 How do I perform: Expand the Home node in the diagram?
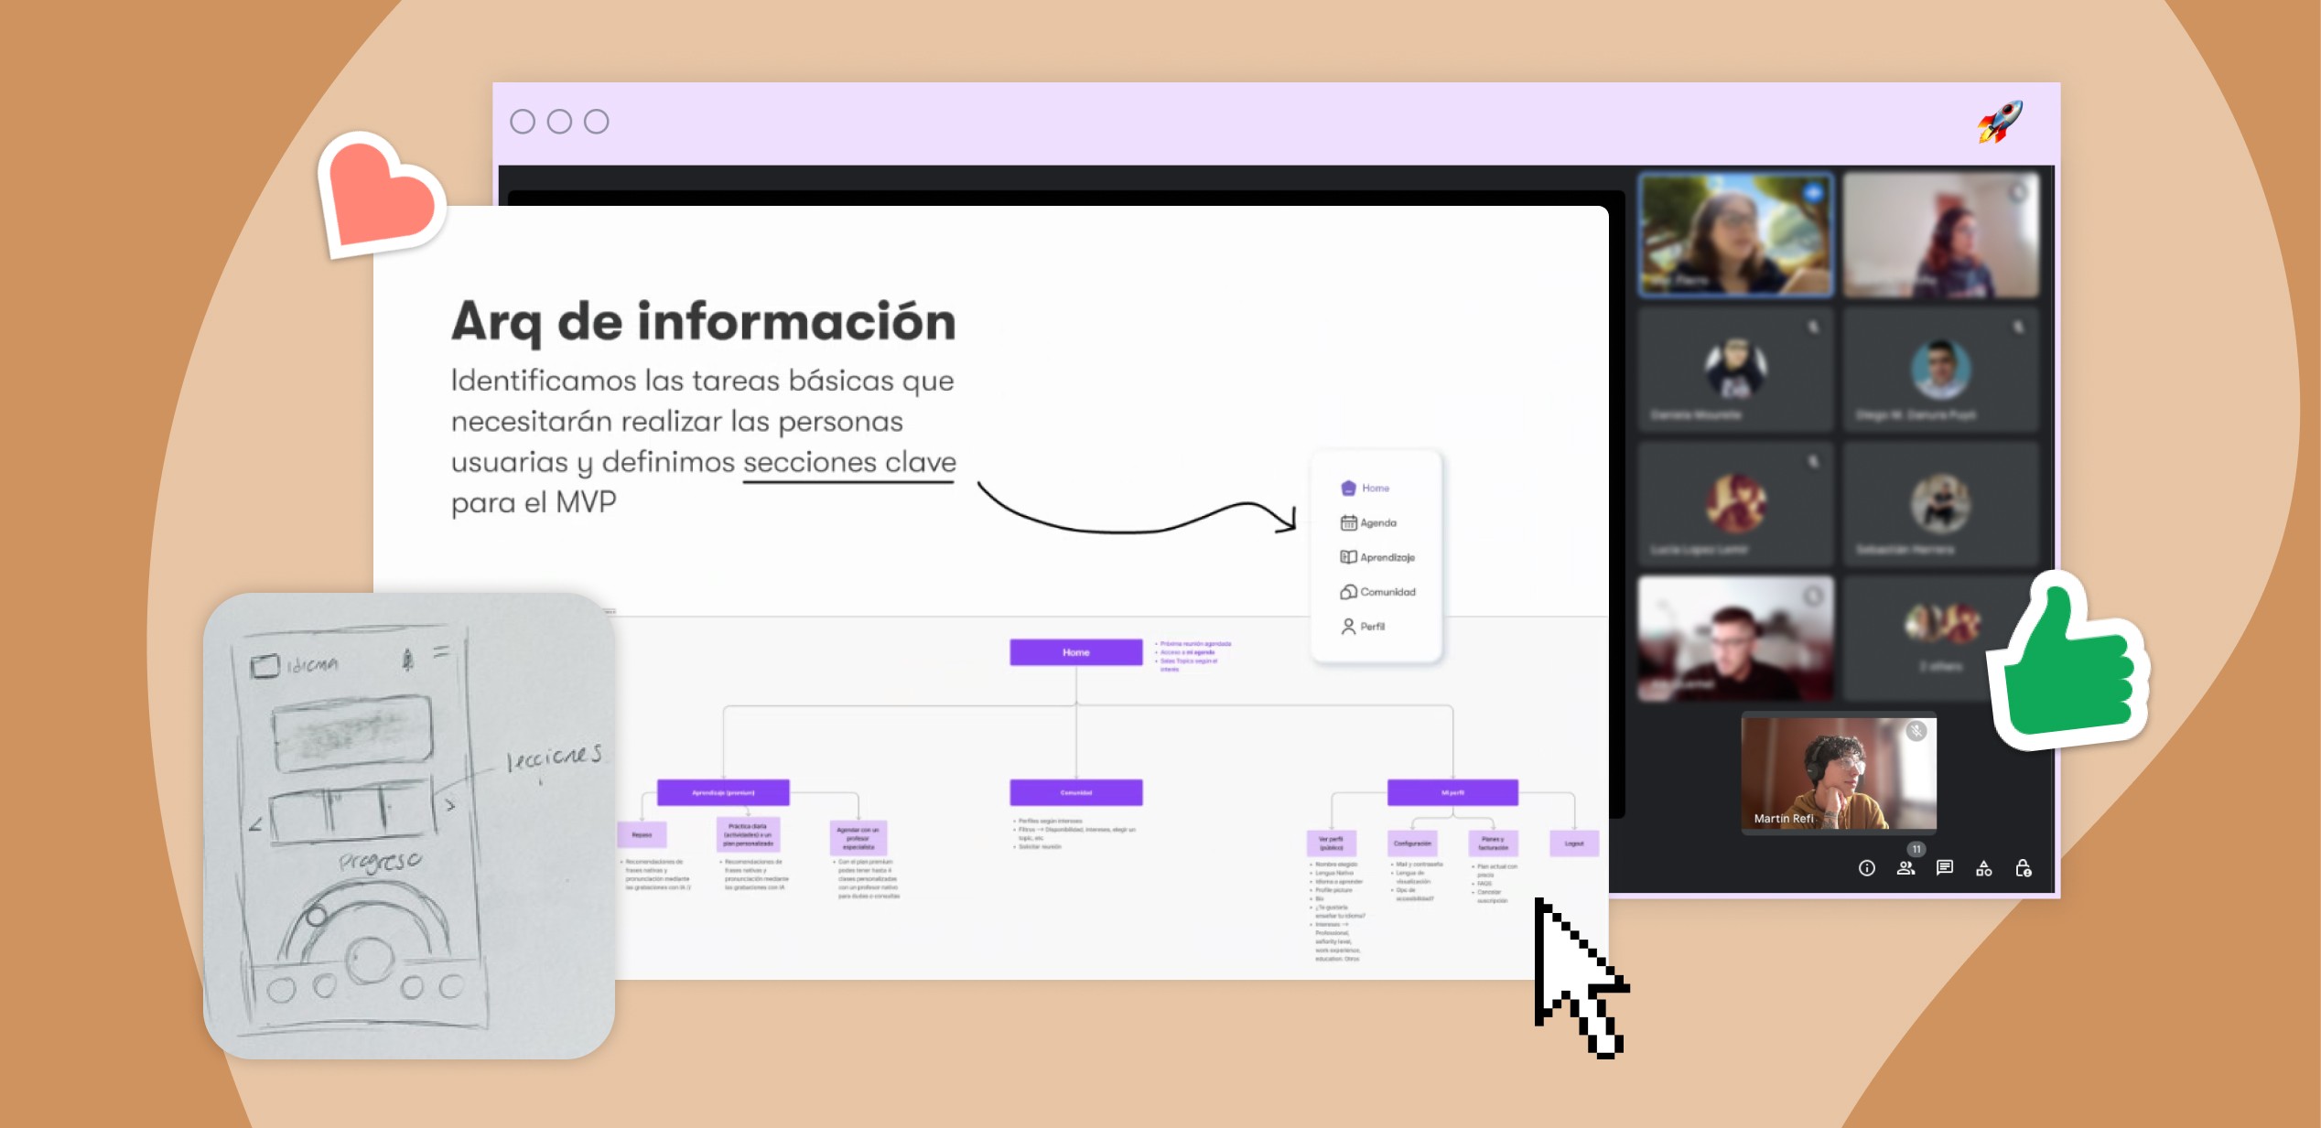tap(1076, 651)
